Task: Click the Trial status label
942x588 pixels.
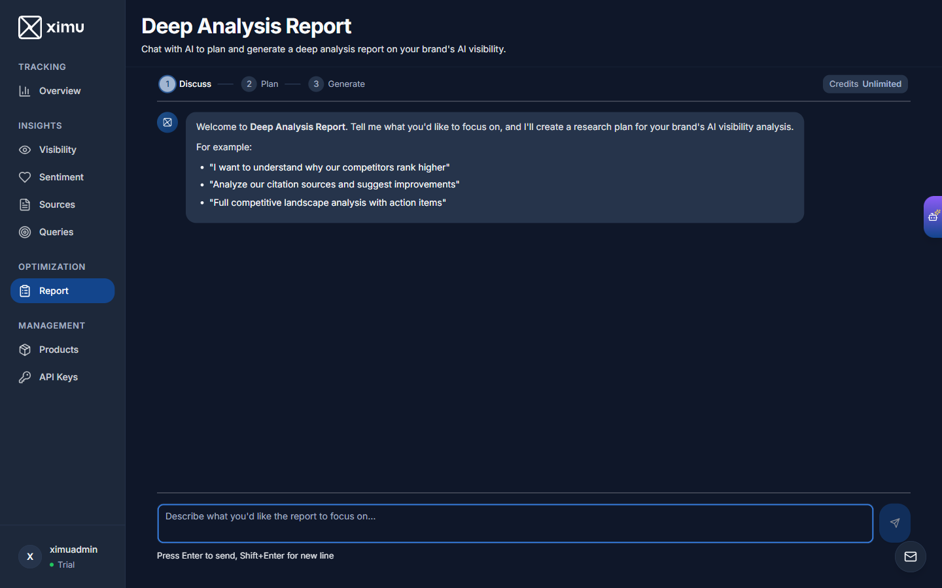Action: pos(66,564)
